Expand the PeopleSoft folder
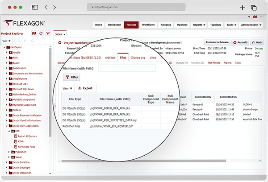268x182 pixels. [x=9, y=152]
